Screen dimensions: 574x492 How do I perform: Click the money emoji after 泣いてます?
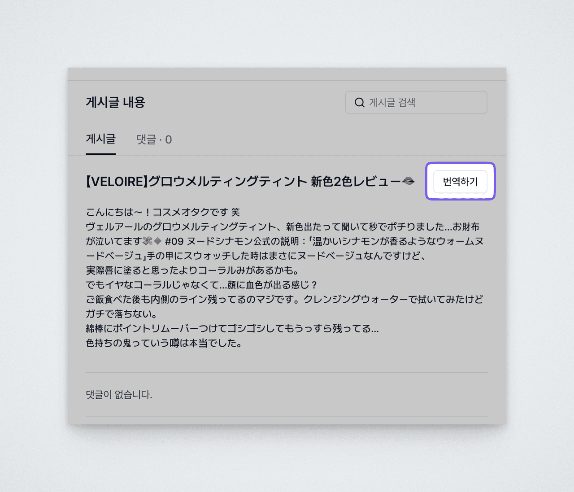[x=148, y=241]
